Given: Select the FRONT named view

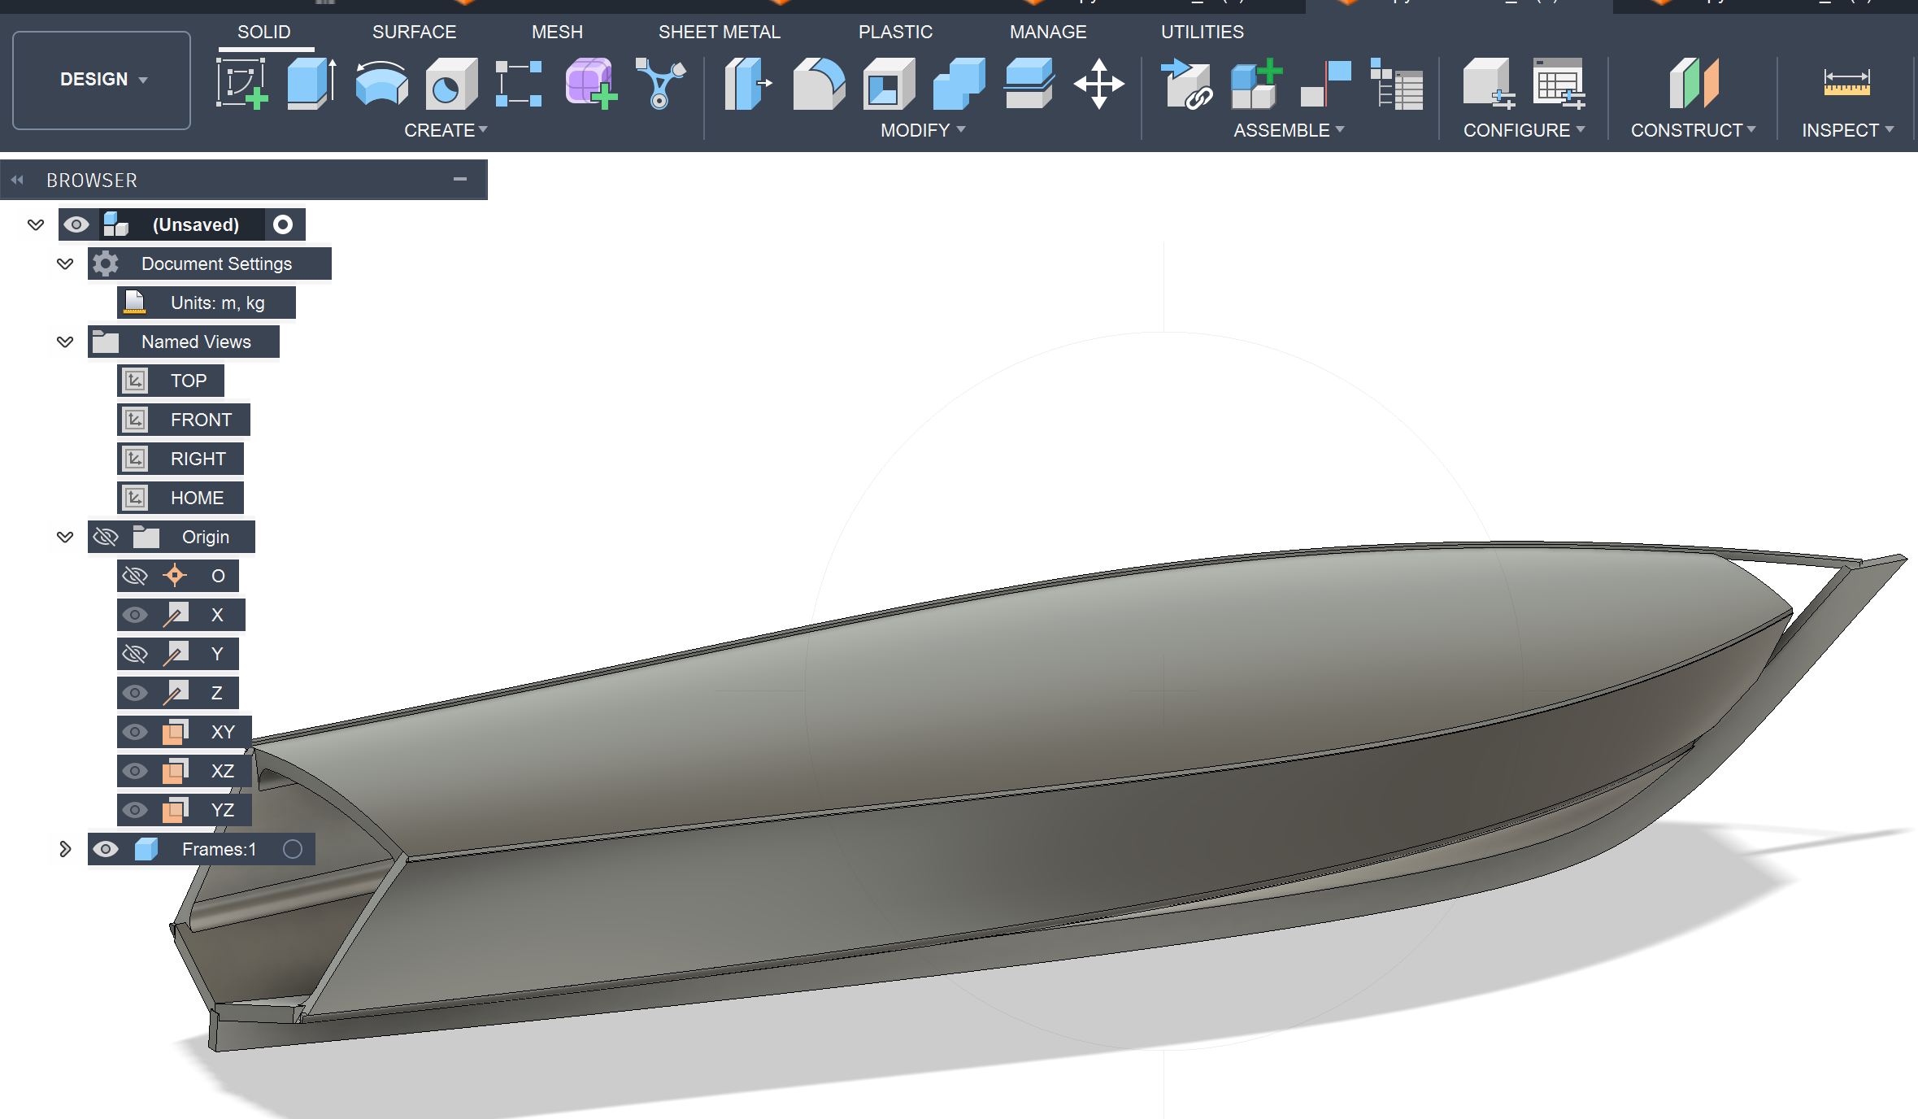Looking at the screenshot, I should pos(200,420).
